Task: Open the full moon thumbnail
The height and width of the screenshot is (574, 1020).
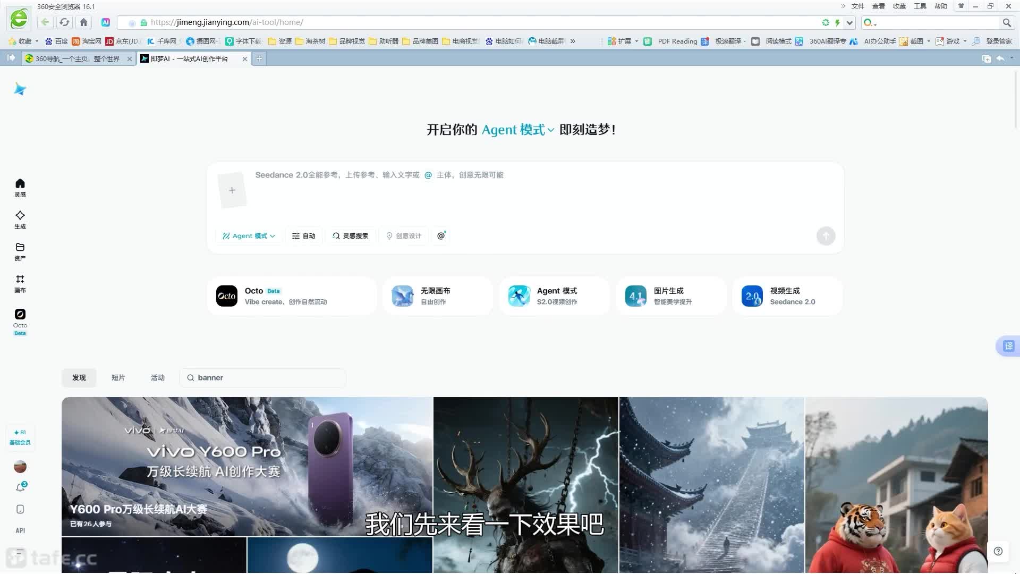Action: tap(340, 555)
